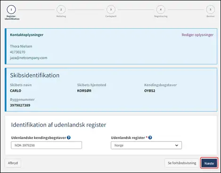Image resolution: width=221 pixels, height=173 pixels.
Task: Click the Næste button
Action: pos(209,163)
